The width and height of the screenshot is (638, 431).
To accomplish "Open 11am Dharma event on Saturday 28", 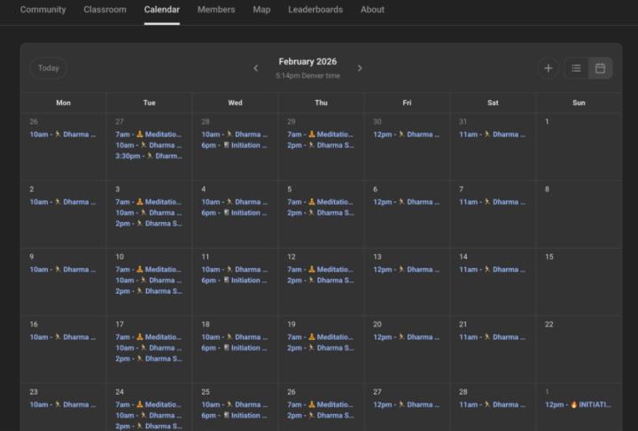I will (493, 404).
